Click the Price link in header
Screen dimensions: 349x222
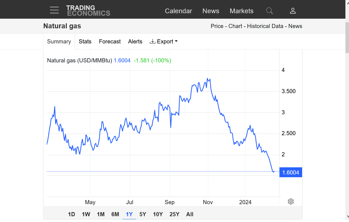(x=217, y=26)
